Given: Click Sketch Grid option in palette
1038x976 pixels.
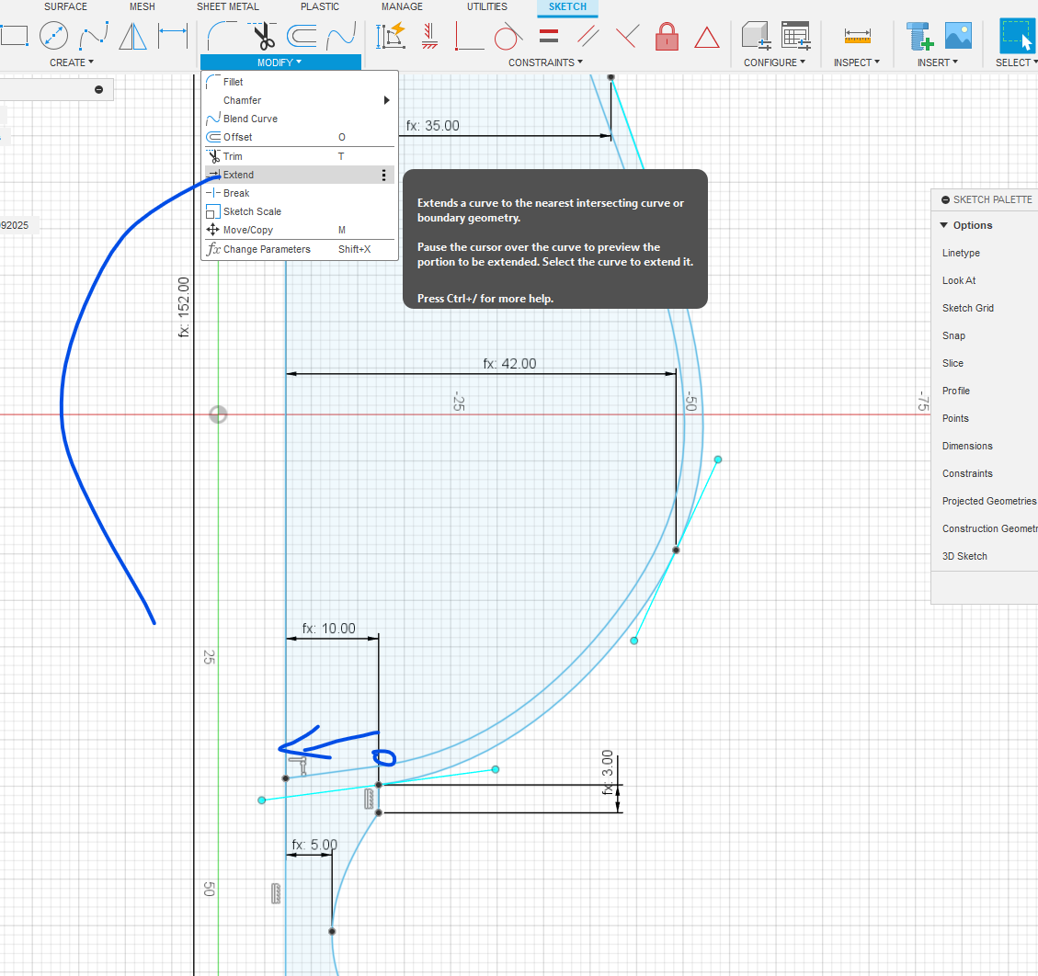Looking at the screenshot, I should coord(968,308).
